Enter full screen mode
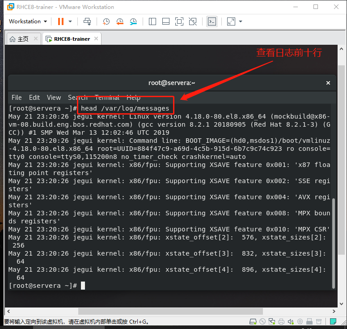347x329 pixels. [179, 21]
